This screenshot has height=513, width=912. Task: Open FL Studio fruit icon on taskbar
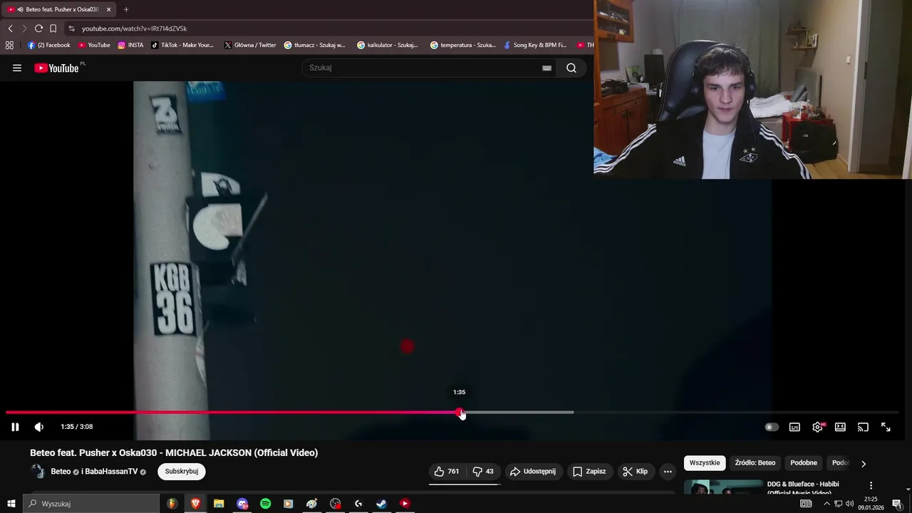tap(172, 504)
